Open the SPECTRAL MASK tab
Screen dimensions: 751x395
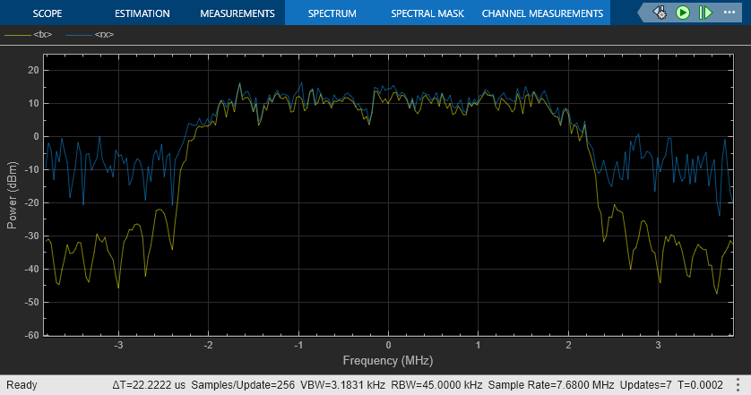pyautogui.click(x=427, y=13)
